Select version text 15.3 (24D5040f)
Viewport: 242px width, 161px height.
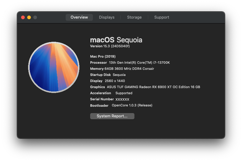click(x=116, y=46)
